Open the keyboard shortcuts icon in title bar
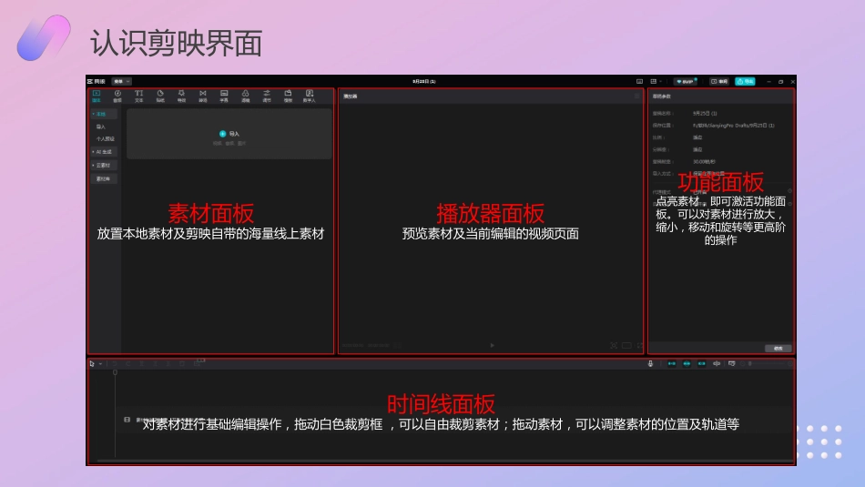Viewport: 865px width, 487px height. 639,81
